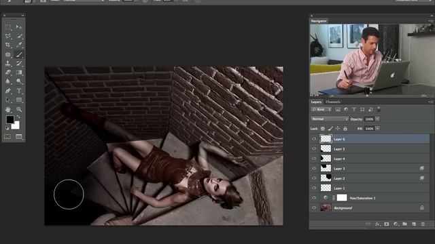435x244 pixels.
Task: Filter layers by shape layers
Action: tap(362, 110)
